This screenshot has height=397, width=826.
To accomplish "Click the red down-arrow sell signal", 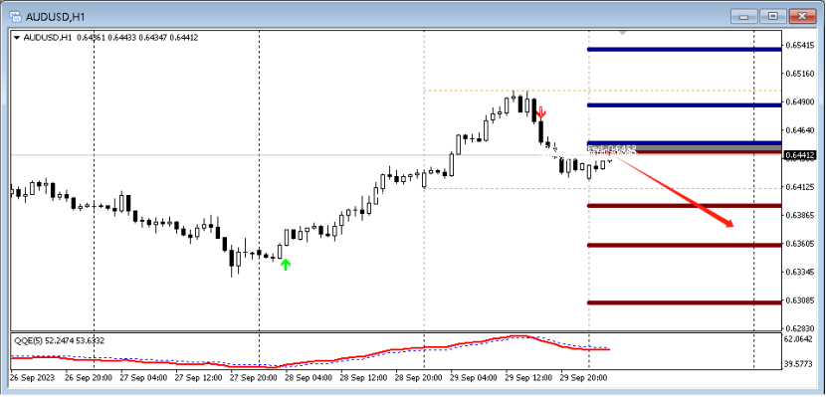I will [x=541, y=111].
